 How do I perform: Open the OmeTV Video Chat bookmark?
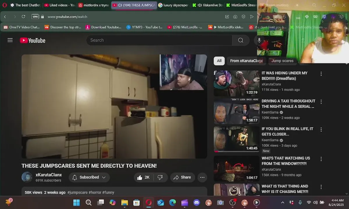[x=22, y=27]
